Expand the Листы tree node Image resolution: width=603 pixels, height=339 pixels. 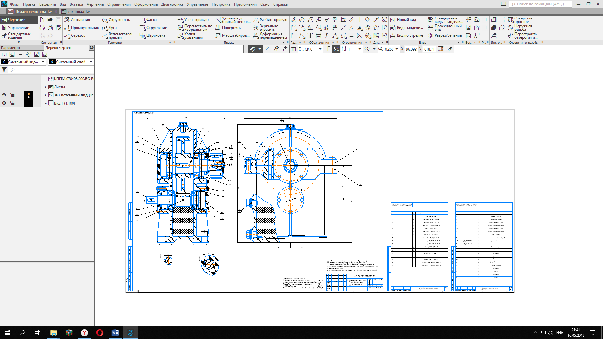tap(46, 87)
